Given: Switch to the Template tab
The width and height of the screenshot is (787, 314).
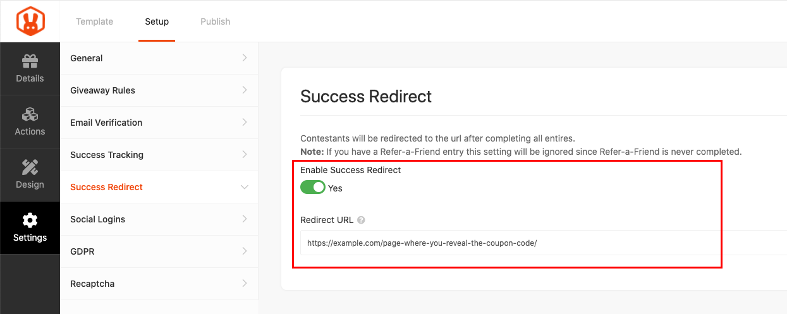Looking at the screenshot, I should [x=95, y=21].
